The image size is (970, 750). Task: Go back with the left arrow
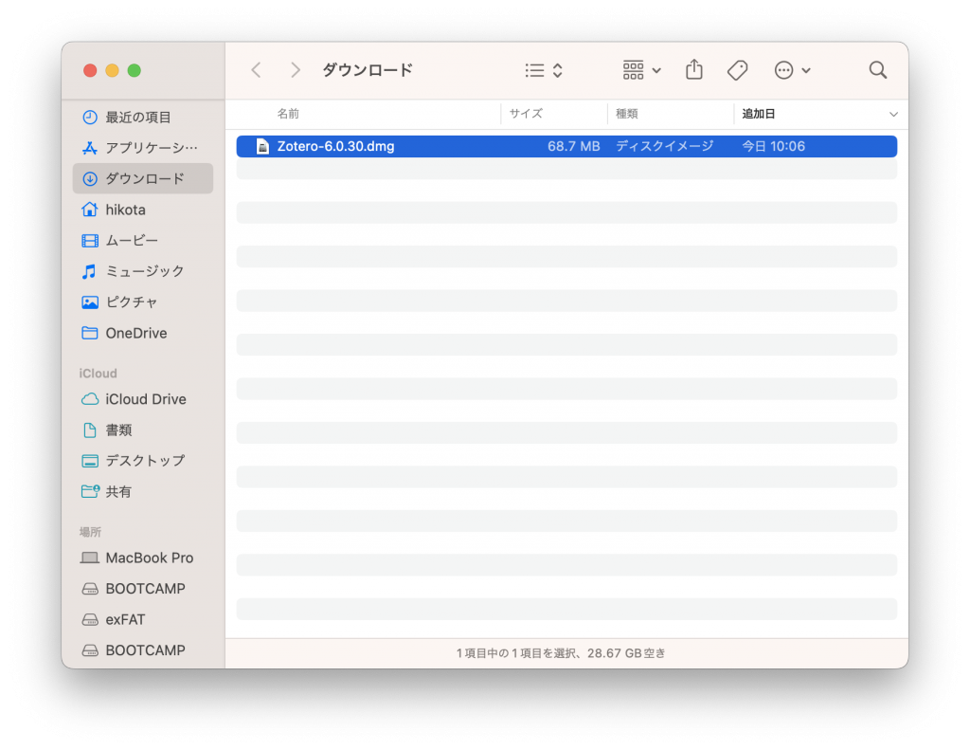[x=256, y=70]
